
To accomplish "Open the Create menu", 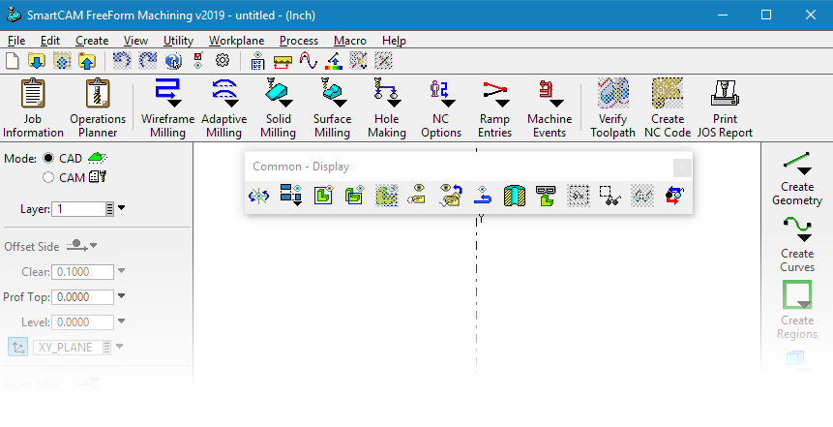I will (x=92, y=41).
